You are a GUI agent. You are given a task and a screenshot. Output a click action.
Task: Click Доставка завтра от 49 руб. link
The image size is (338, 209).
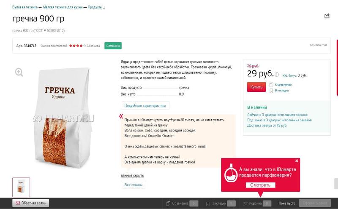267,125
